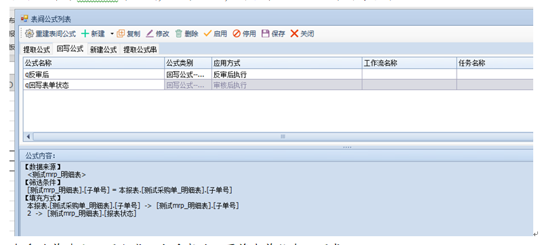Click the 【填充方式】 line
Image resolution: width=540 pixels, height=245 pixels.
[43, 198]
